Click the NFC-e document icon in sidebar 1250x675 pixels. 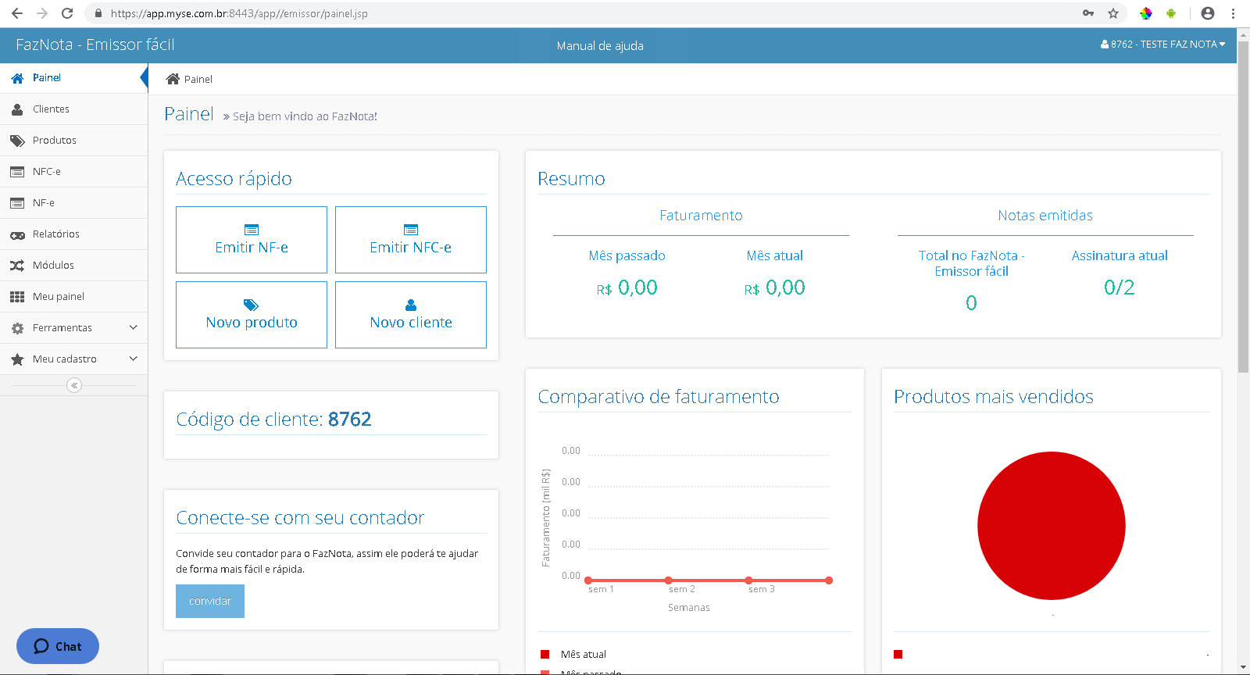tap(17, 172)
